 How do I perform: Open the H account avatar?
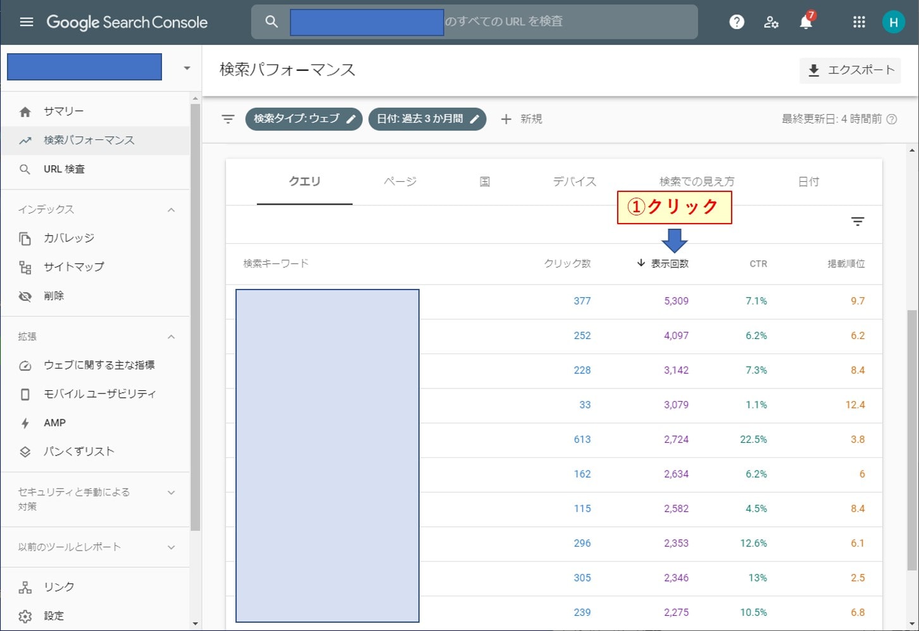click(894, 22)
